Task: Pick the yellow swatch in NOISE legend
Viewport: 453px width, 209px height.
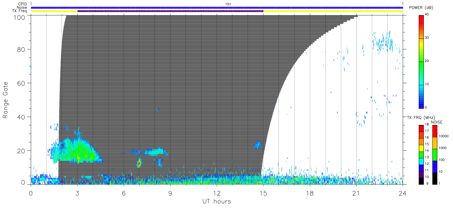Action: (x=434, y=143)
